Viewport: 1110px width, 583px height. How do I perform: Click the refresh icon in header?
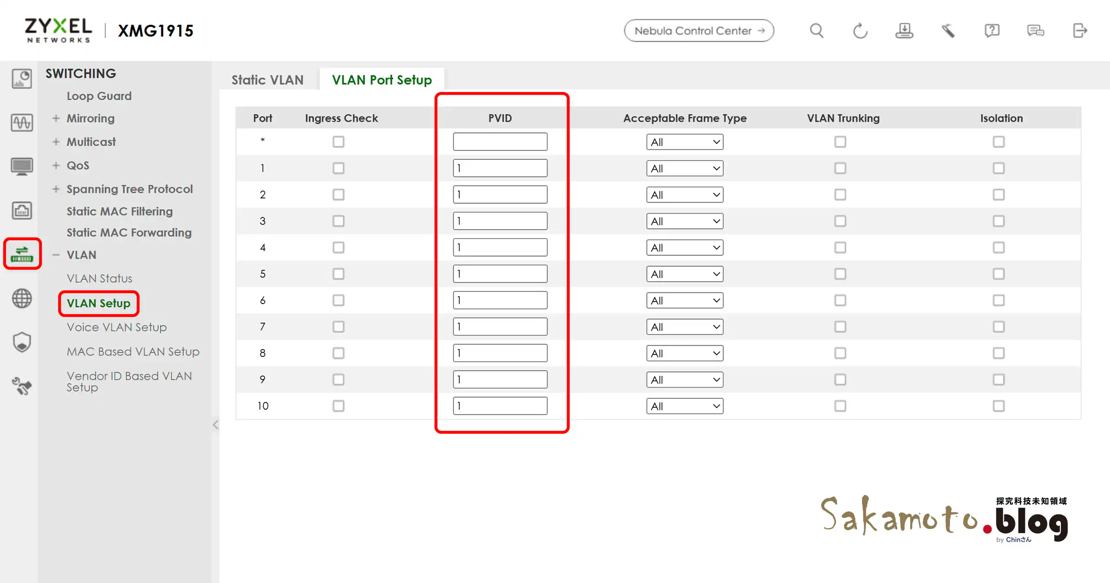coord(860,31)
